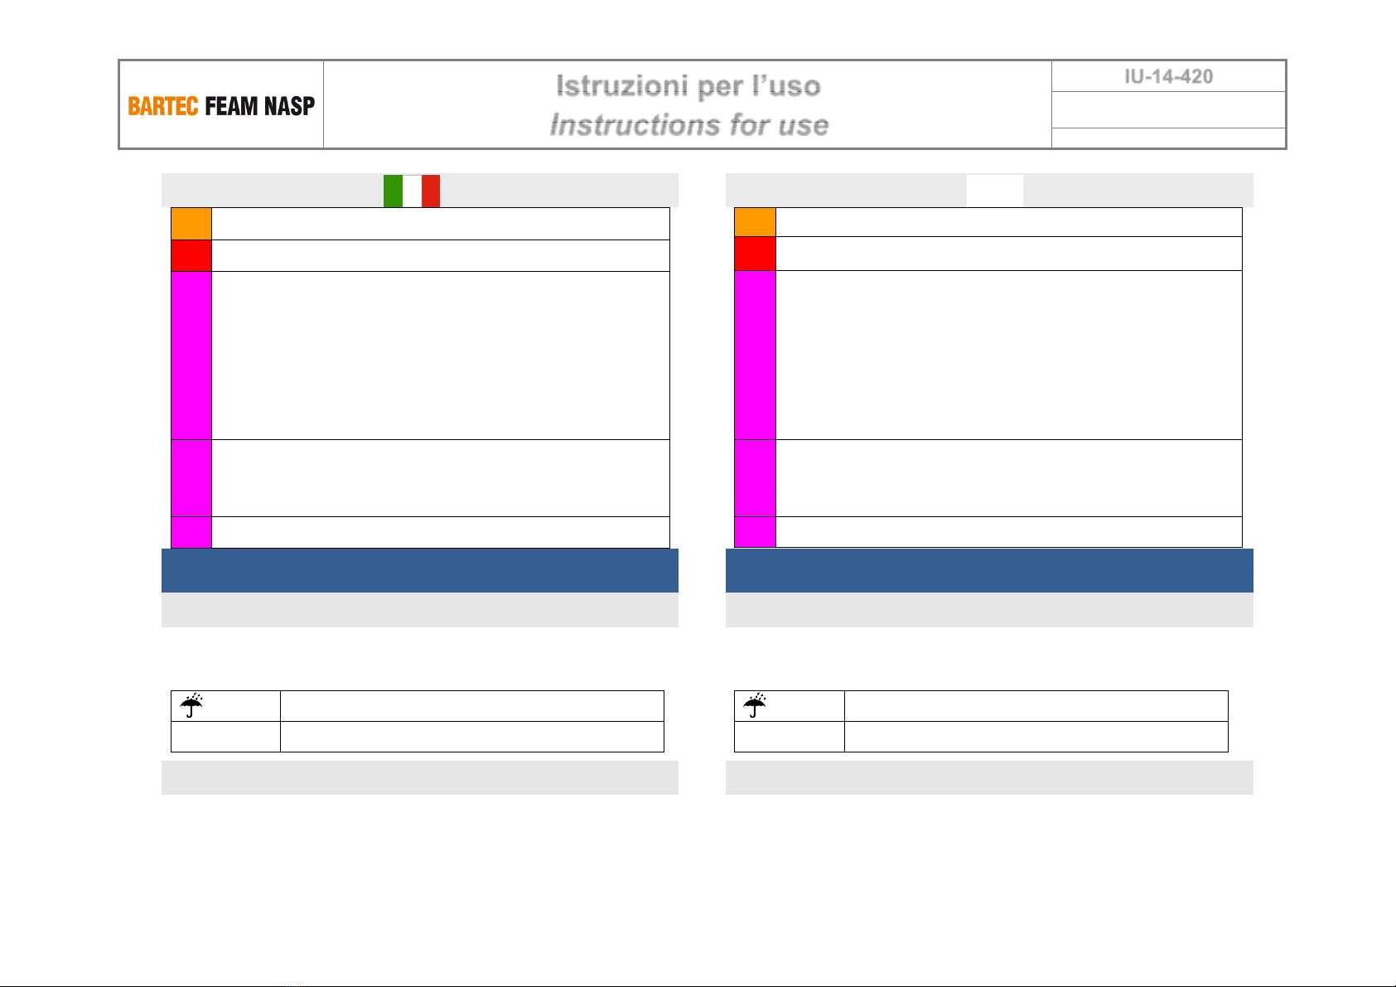Click the blank white flag box in right header
Image resolution: width=1396 pixels, height=987 pixels.
[x=994, y=191]
